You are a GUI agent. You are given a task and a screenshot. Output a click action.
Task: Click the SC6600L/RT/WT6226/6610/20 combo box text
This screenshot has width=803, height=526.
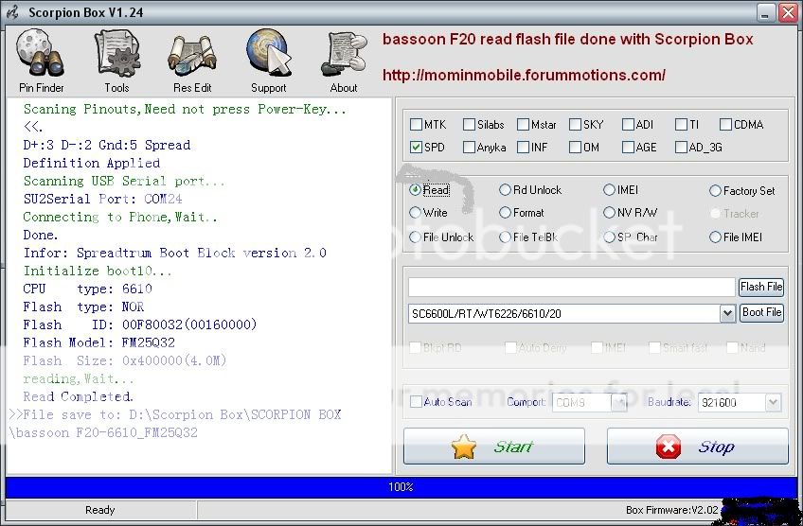point(487,314)
